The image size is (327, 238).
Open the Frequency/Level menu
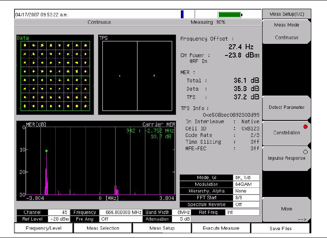tap(44, 228)
